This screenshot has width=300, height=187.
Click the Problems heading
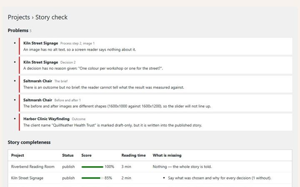pyautogui.click(x=18, y=30)
